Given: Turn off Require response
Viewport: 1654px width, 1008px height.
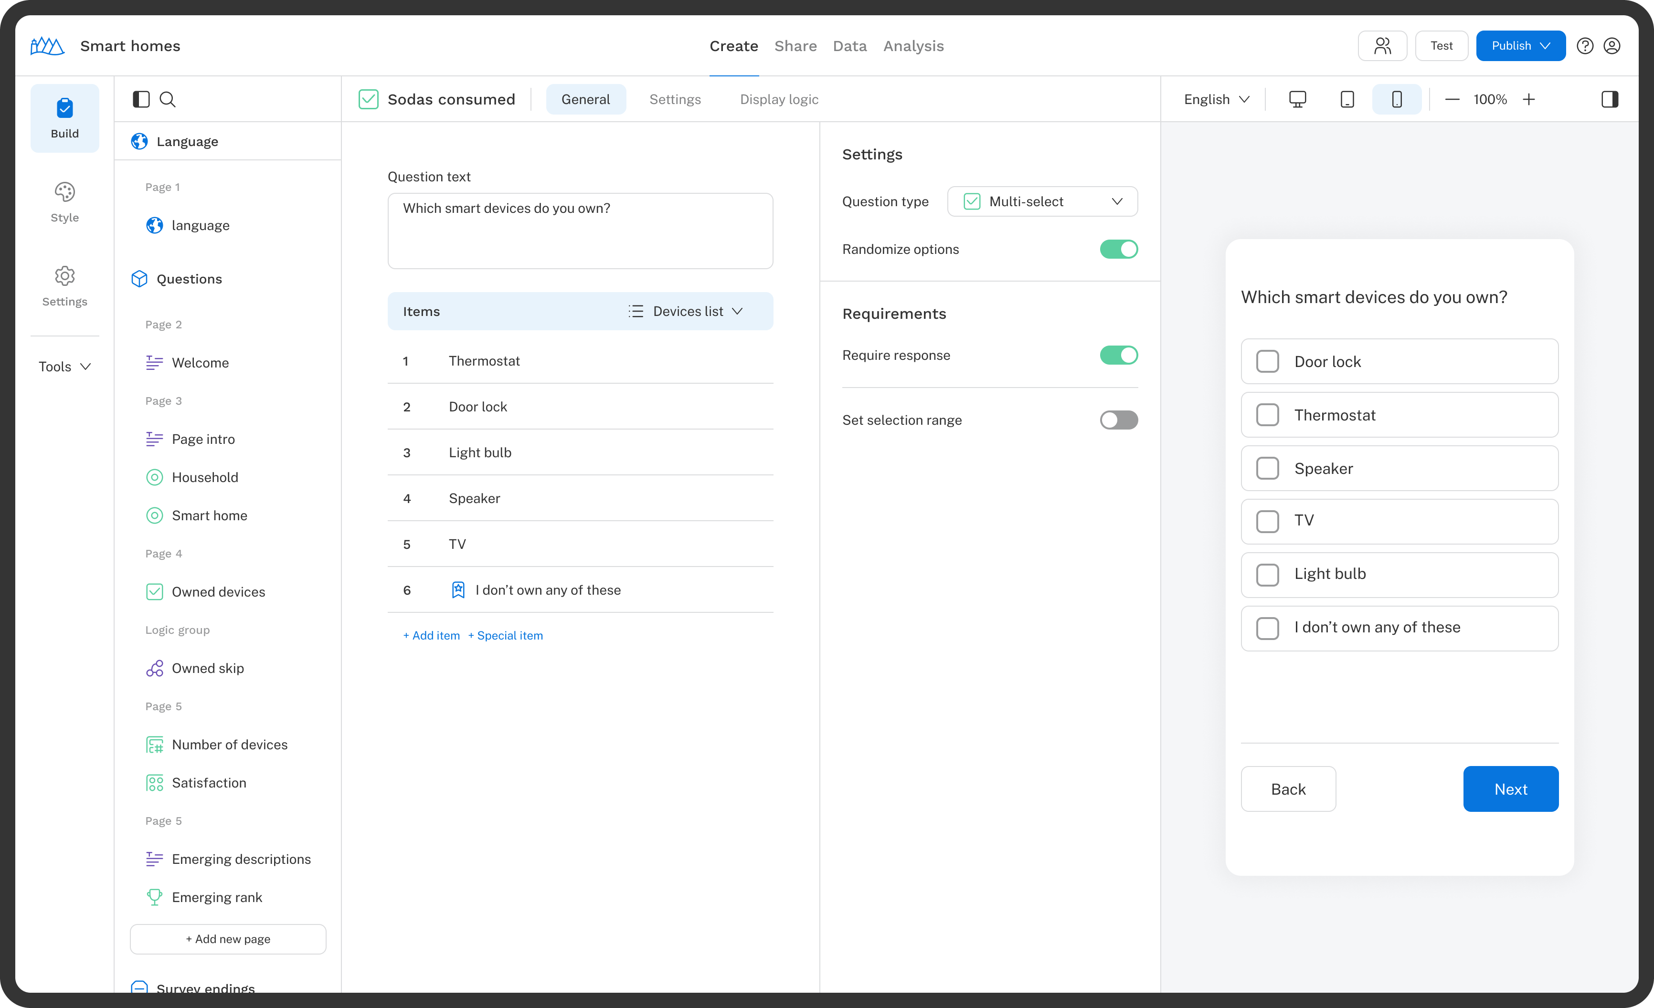Looking at the screenshot, I should 1118,355.
